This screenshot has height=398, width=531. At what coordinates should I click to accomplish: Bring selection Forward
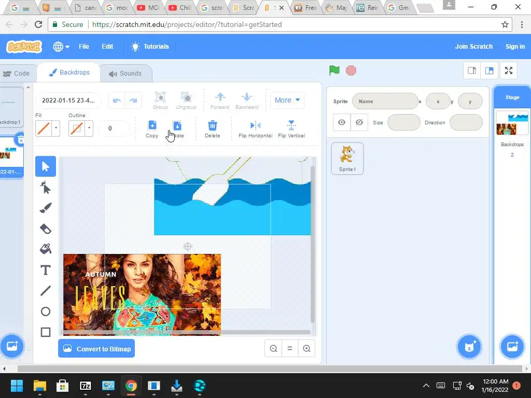(x=220, y=101)
